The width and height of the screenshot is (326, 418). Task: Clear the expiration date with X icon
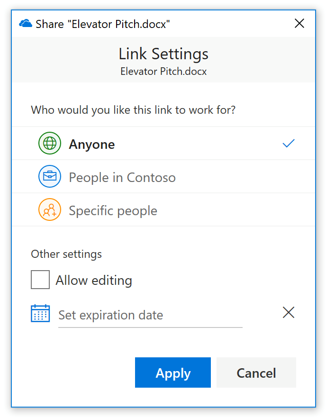(x=289, y=312)
